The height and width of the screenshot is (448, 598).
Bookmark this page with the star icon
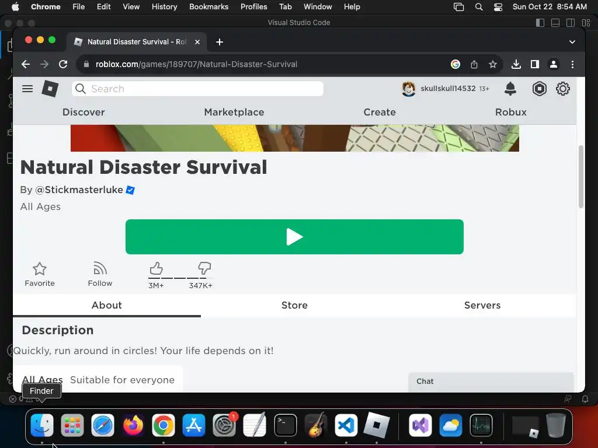493,64
